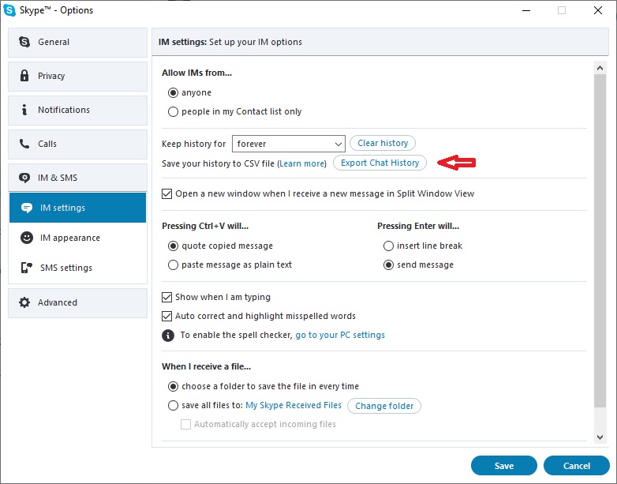Toggle 'Auto correct and highlight misspelled words'
The image size is (617, 484).
(x=166, y=316)
